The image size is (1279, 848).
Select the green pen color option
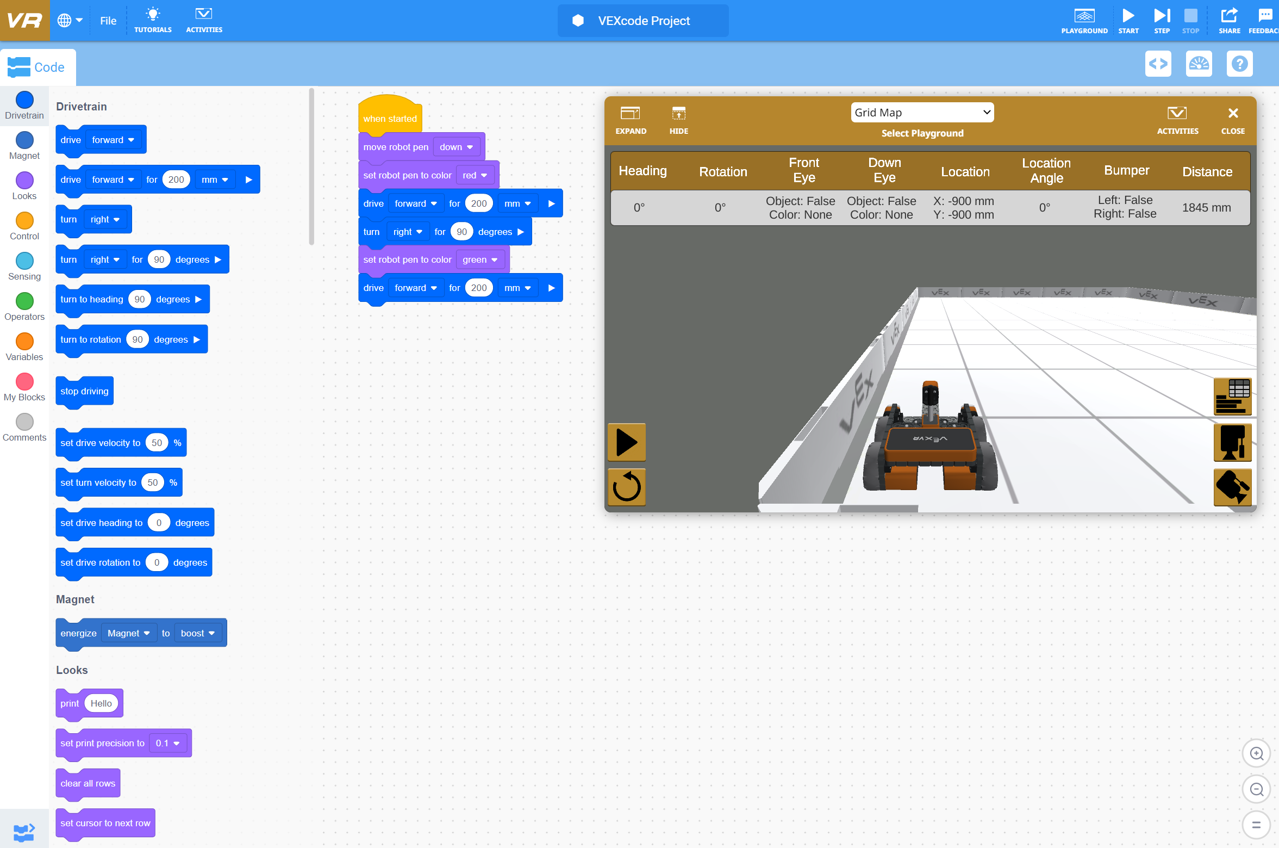coord(479,259)
